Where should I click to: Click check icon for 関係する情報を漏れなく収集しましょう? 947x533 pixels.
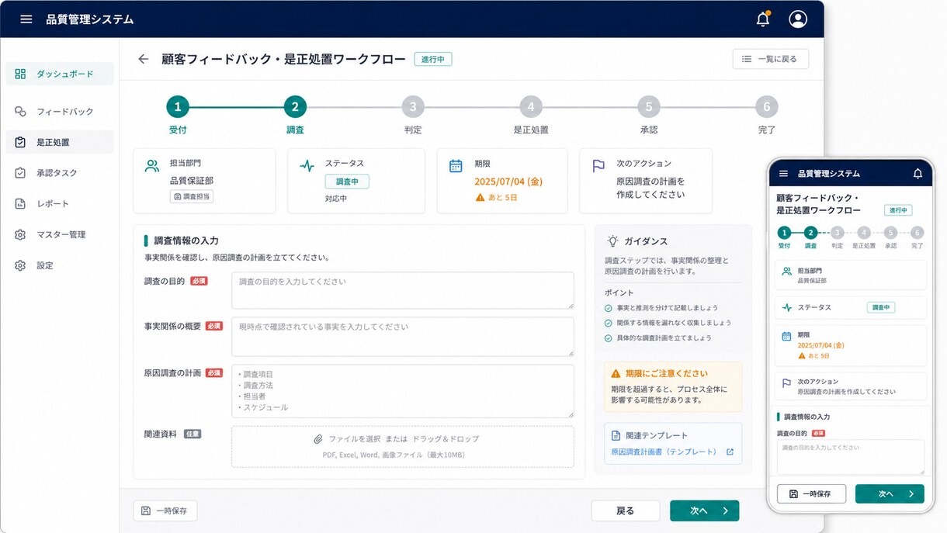tap(609, 323)
